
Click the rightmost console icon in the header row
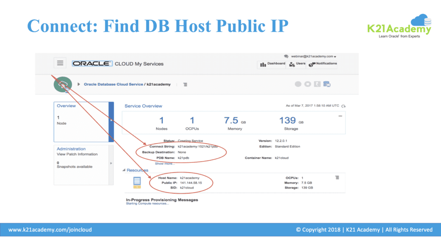327,84
